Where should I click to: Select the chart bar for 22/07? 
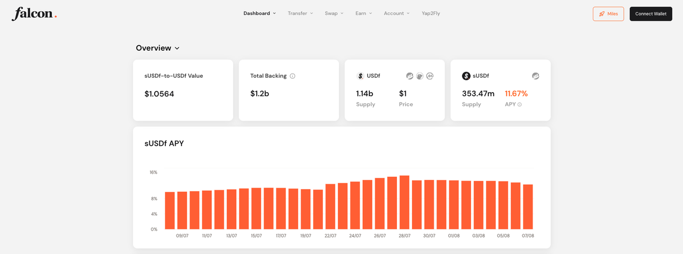point(330,207)
